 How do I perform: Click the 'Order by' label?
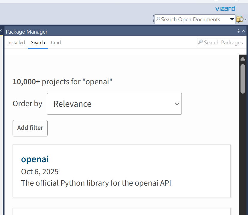pyautogui.click(x=27, y=104)
